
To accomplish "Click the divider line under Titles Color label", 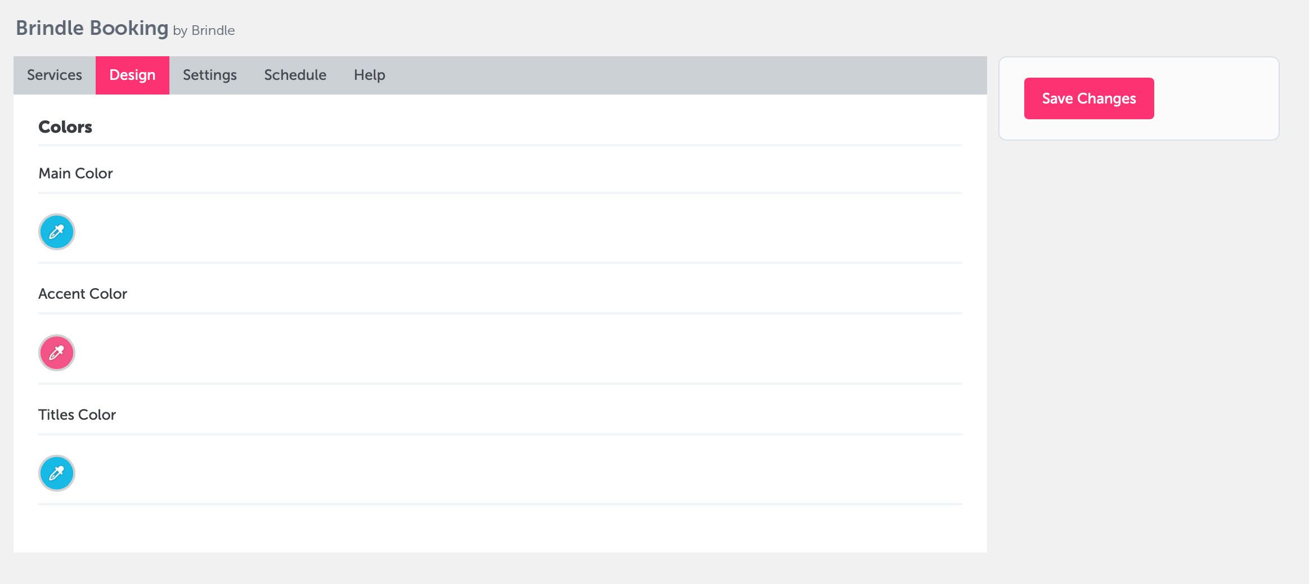I will coord(500,434).
